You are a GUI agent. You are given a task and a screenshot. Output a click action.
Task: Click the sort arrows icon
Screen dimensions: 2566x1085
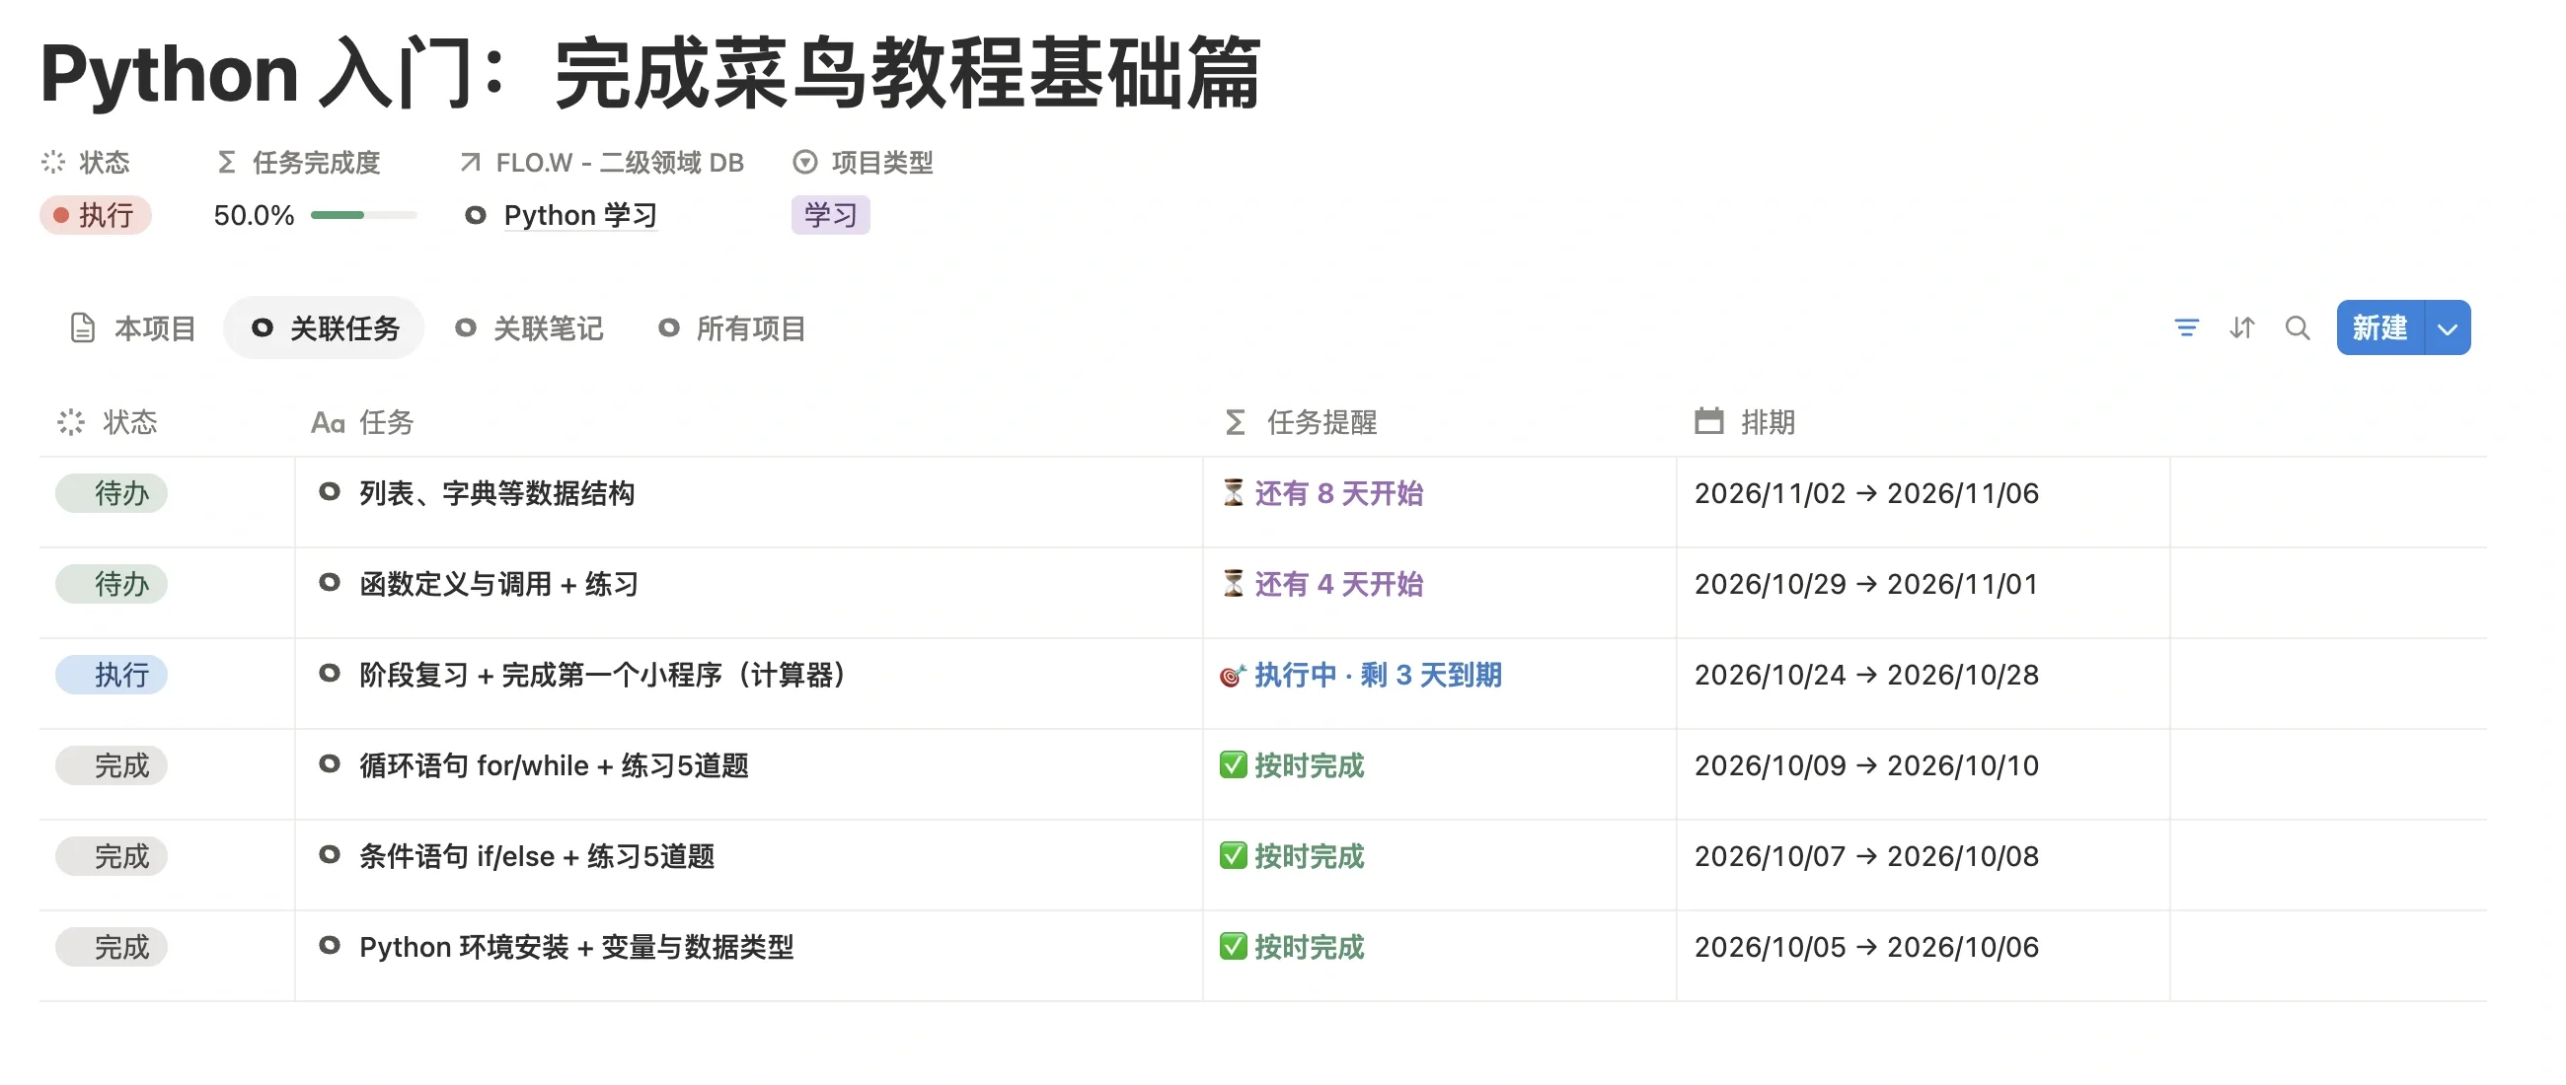pos(2241,327)
